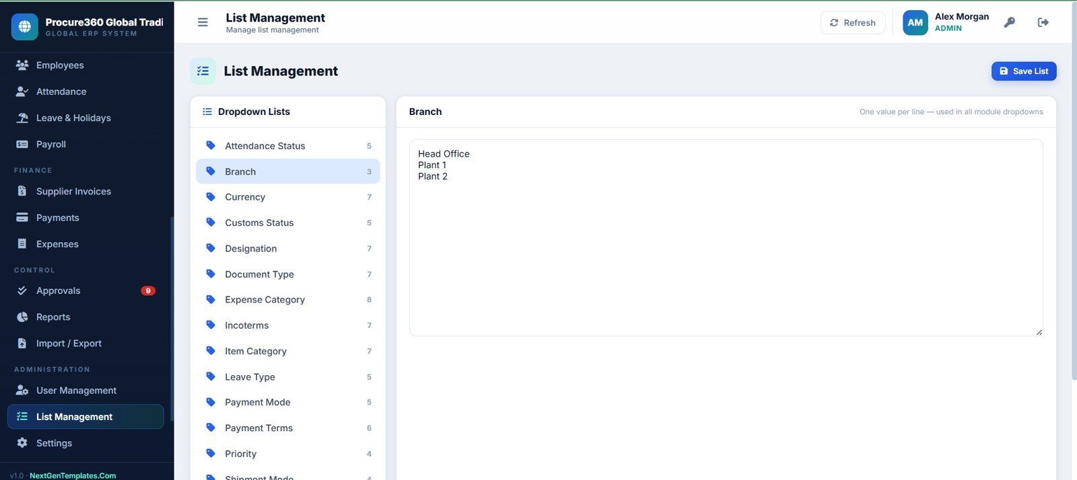The height and width of the screenshot is (480, 1077).
Task: Click the Supplier Invoices icon
Action: (22, 191)
